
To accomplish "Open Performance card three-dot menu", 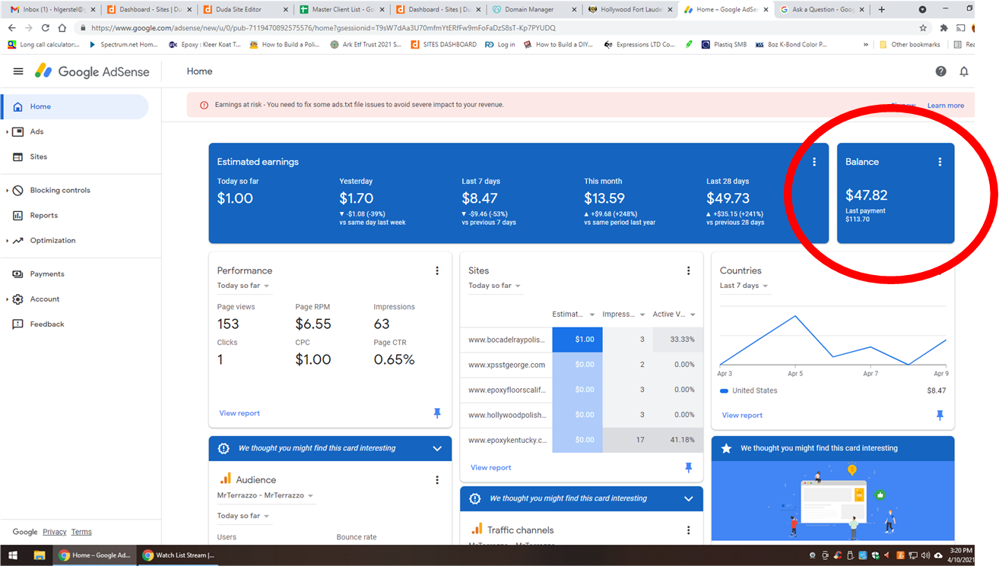I will (x=437, y=270).
